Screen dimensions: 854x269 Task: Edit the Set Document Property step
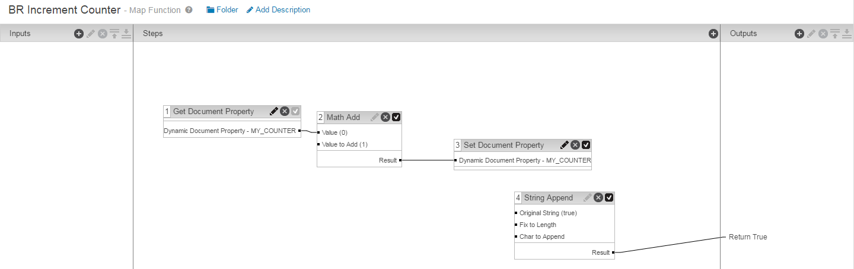[565, 145]
